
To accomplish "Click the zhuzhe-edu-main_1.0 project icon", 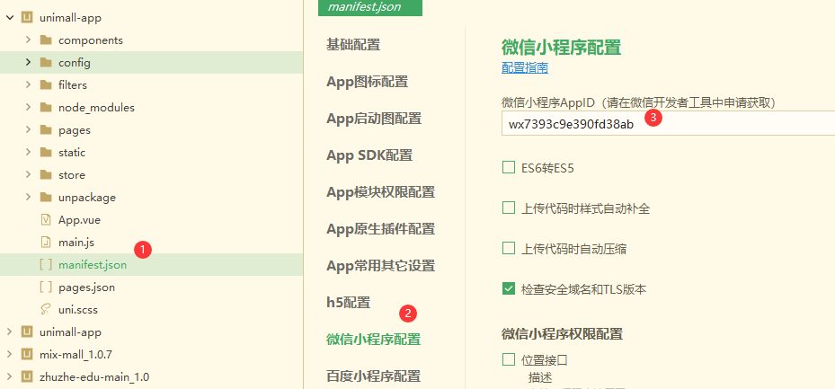I will pos(27,377).
